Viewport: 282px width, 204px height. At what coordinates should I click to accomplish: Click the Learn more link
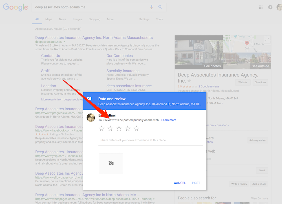click(169, 120)
